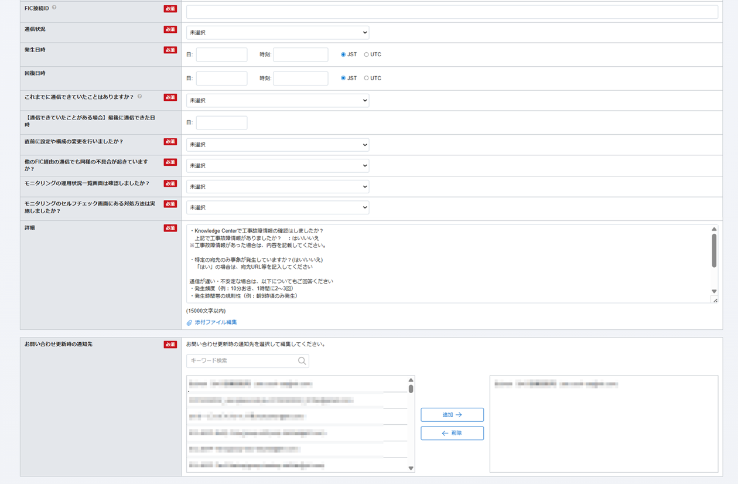
Task: Click the 詳細 textarea scrollbar thumb
Action: click(x=714, y=250)
